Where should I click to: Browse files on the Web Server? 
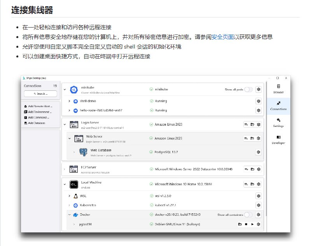point(253,138)
